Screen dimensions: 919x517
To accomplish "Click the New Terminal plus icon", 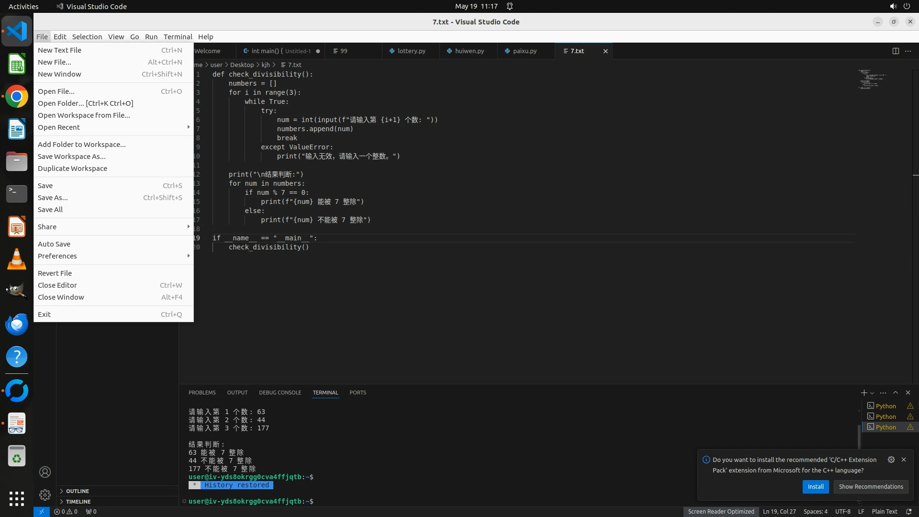I will coord(863,393).
